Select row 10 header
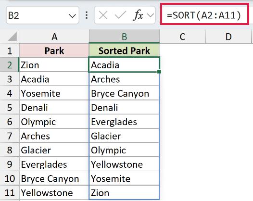This screenshot has width=253, height=201. [x=10, y=178]
